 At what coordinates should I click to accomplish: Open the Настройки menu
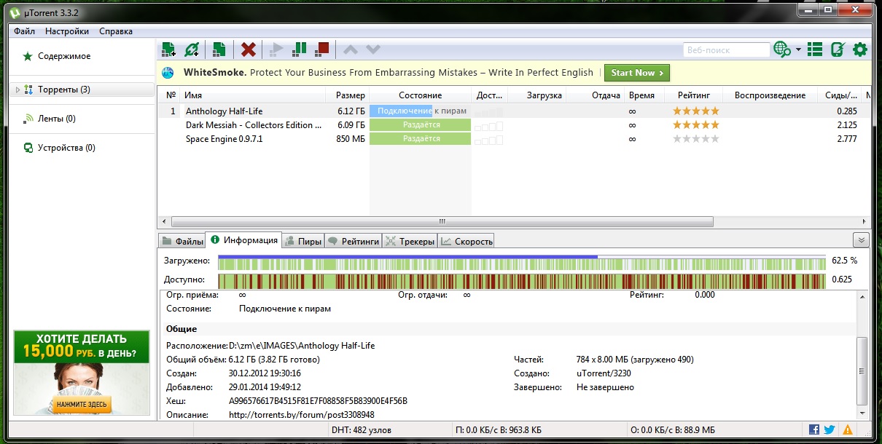(x=67, y=31)
